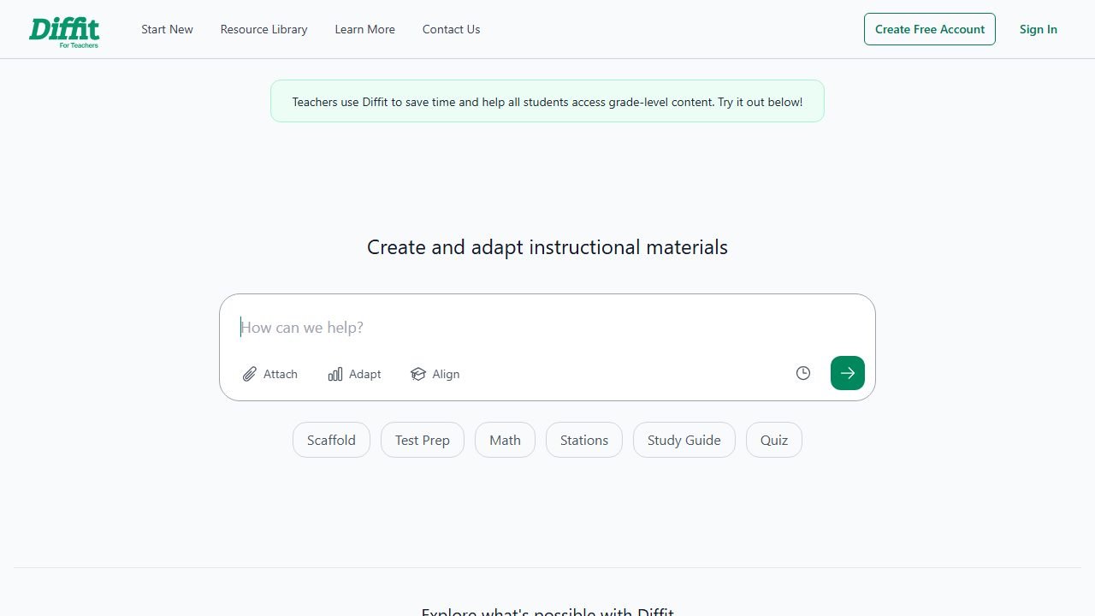Screen dimensions: 1095x616
Task: Click the green 'Teachers use Diffit' banner text
Action: [x=547, y=102]
